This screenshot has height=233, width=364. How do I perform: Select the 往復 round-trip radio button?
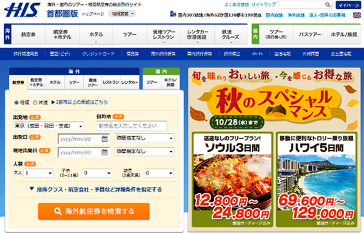coord(16,103)
